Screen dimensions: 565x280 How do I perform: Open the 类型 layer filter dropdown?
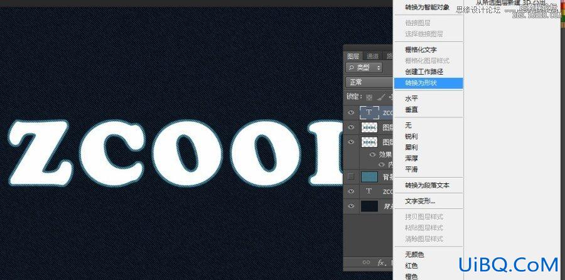(x=363, y=67)
